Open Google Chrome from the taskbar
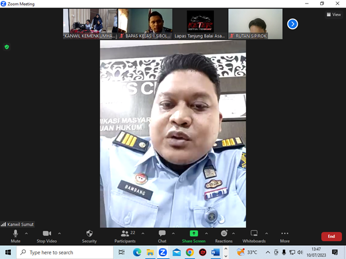The height and width of the screenshot is (259, 346). click(190, 252)
